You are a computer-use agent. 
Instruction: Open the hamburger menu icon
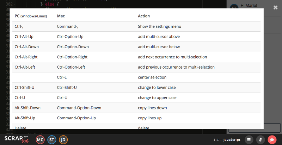[249, 140]
